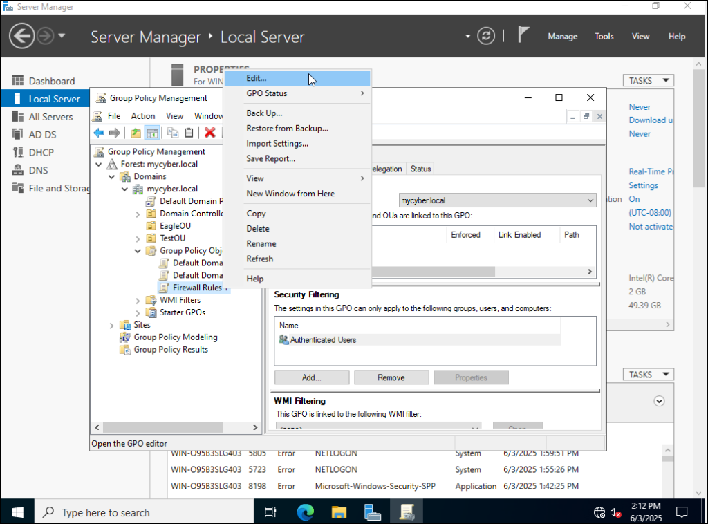Click the (UTC-08:00) time zone link
The width and height of the screenshot is (708, 524).
650,213
